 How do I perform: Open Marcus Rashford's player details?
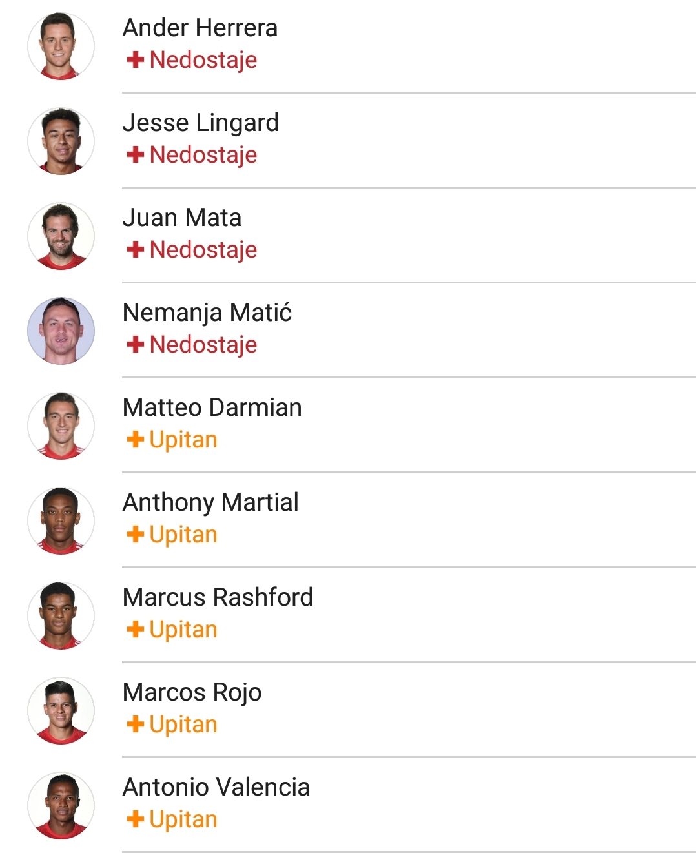[218, 597]
